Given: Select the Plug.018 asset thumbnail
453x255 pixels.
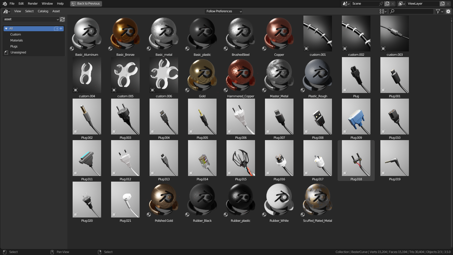Looking at the screenshot, I should click(x=356, y=158).
